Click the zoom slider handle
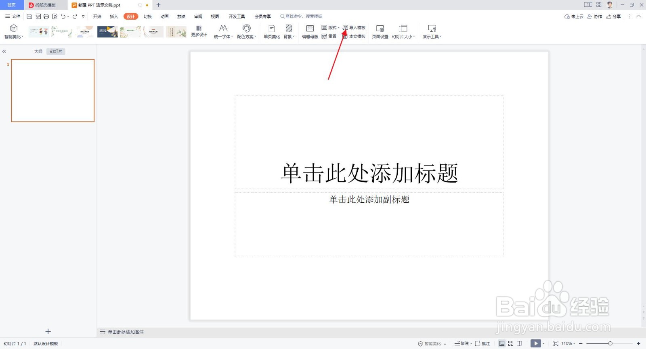 (x=610, y=343)
